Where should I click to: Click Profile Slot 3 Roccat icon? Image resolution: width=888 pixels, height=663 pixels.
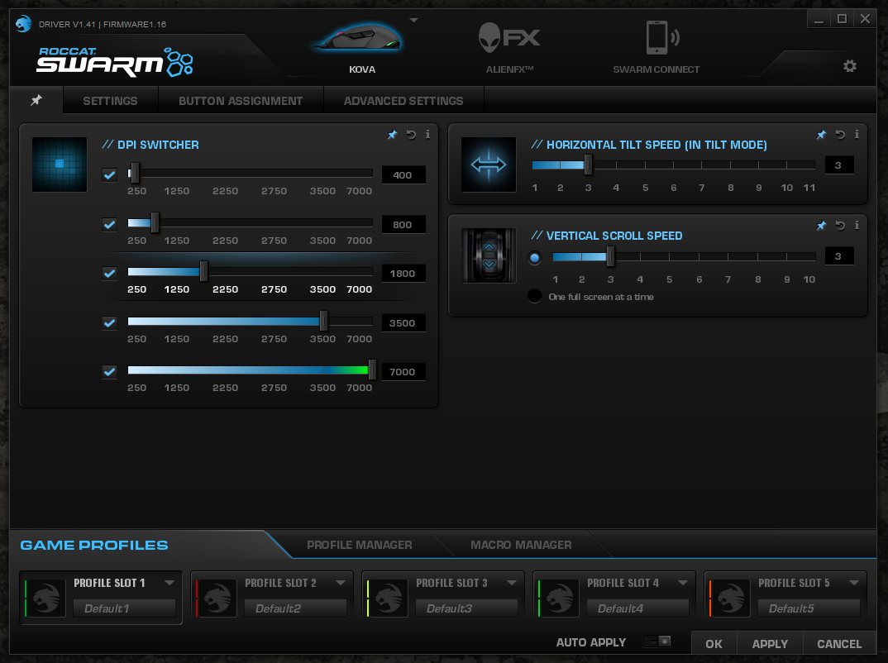[x=388, y=598]
